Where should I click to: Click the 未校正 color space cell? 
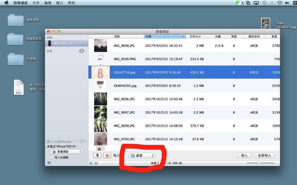pos(254,73)
